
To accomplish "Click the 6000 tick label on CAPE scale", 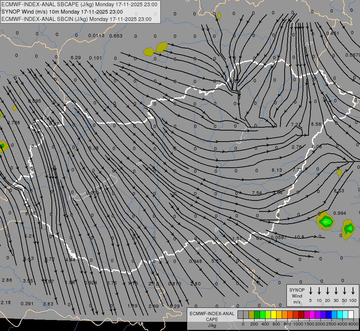I will [354, 324].
